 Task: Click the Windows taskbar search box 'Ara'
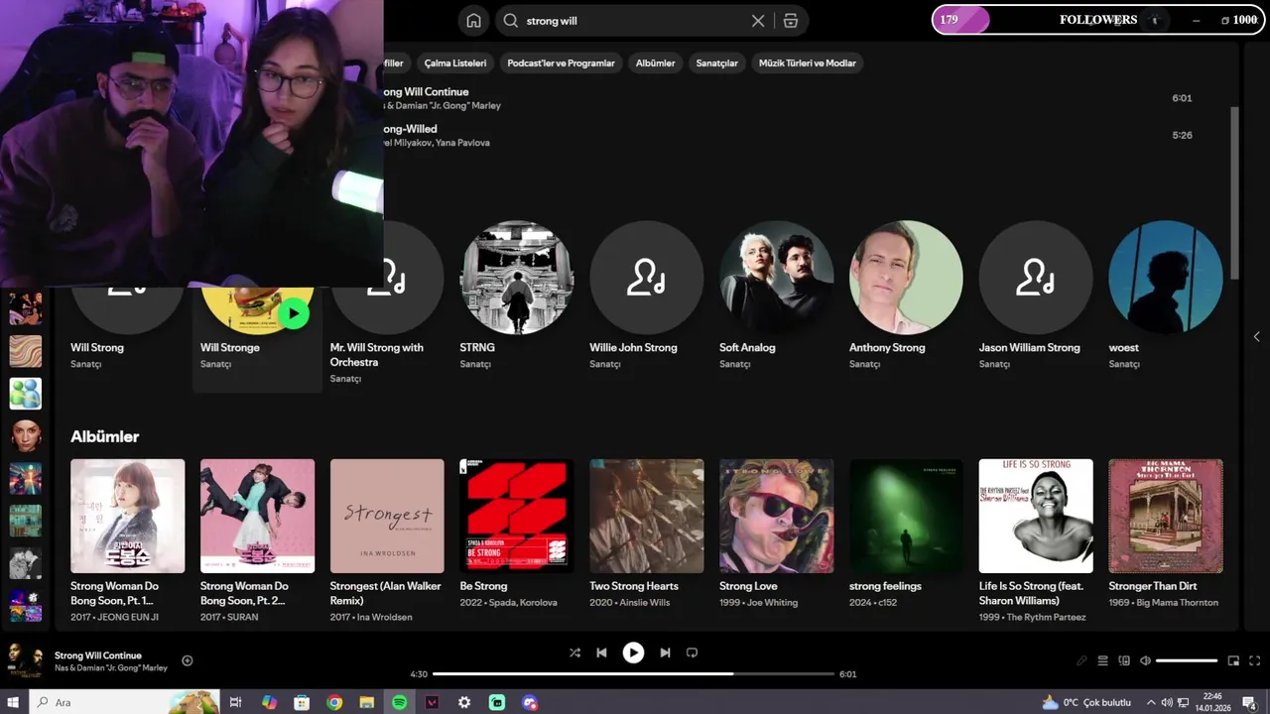click(124, 702)
